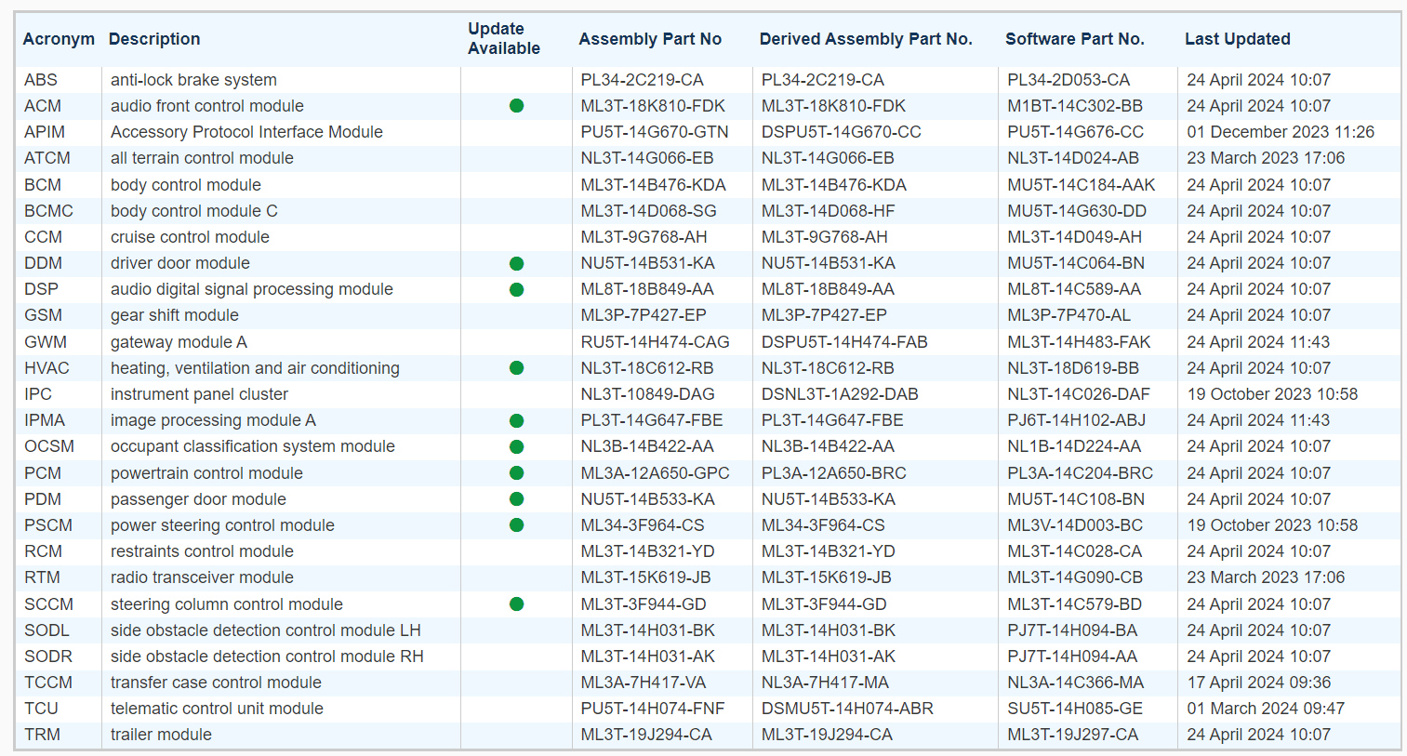Image resolution: width=1407 pixels, height=756 pixels.
Task: Select the Software Part No. column header
Action: (1074, 39)
